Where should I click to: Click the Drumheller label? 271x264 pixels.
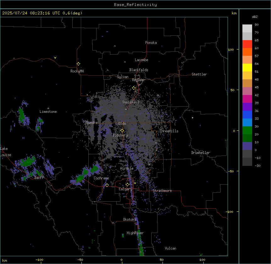coord(201,153)
